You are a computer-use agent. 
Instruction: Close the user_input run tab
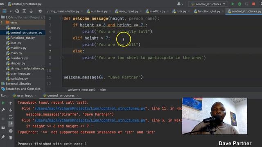pos(36,96)
